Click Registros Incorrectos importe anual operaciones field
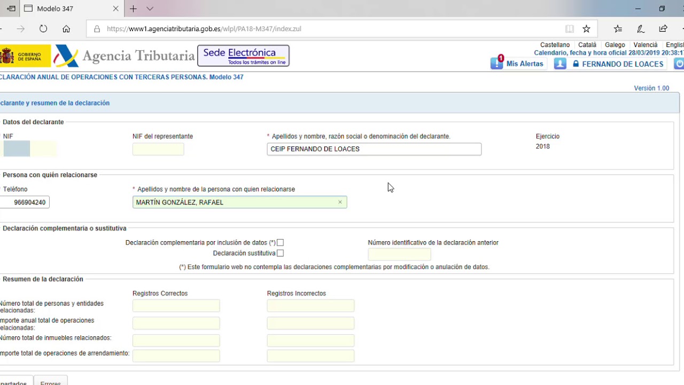The height and width of the screenshot is (385, 684). coord(310,323)
